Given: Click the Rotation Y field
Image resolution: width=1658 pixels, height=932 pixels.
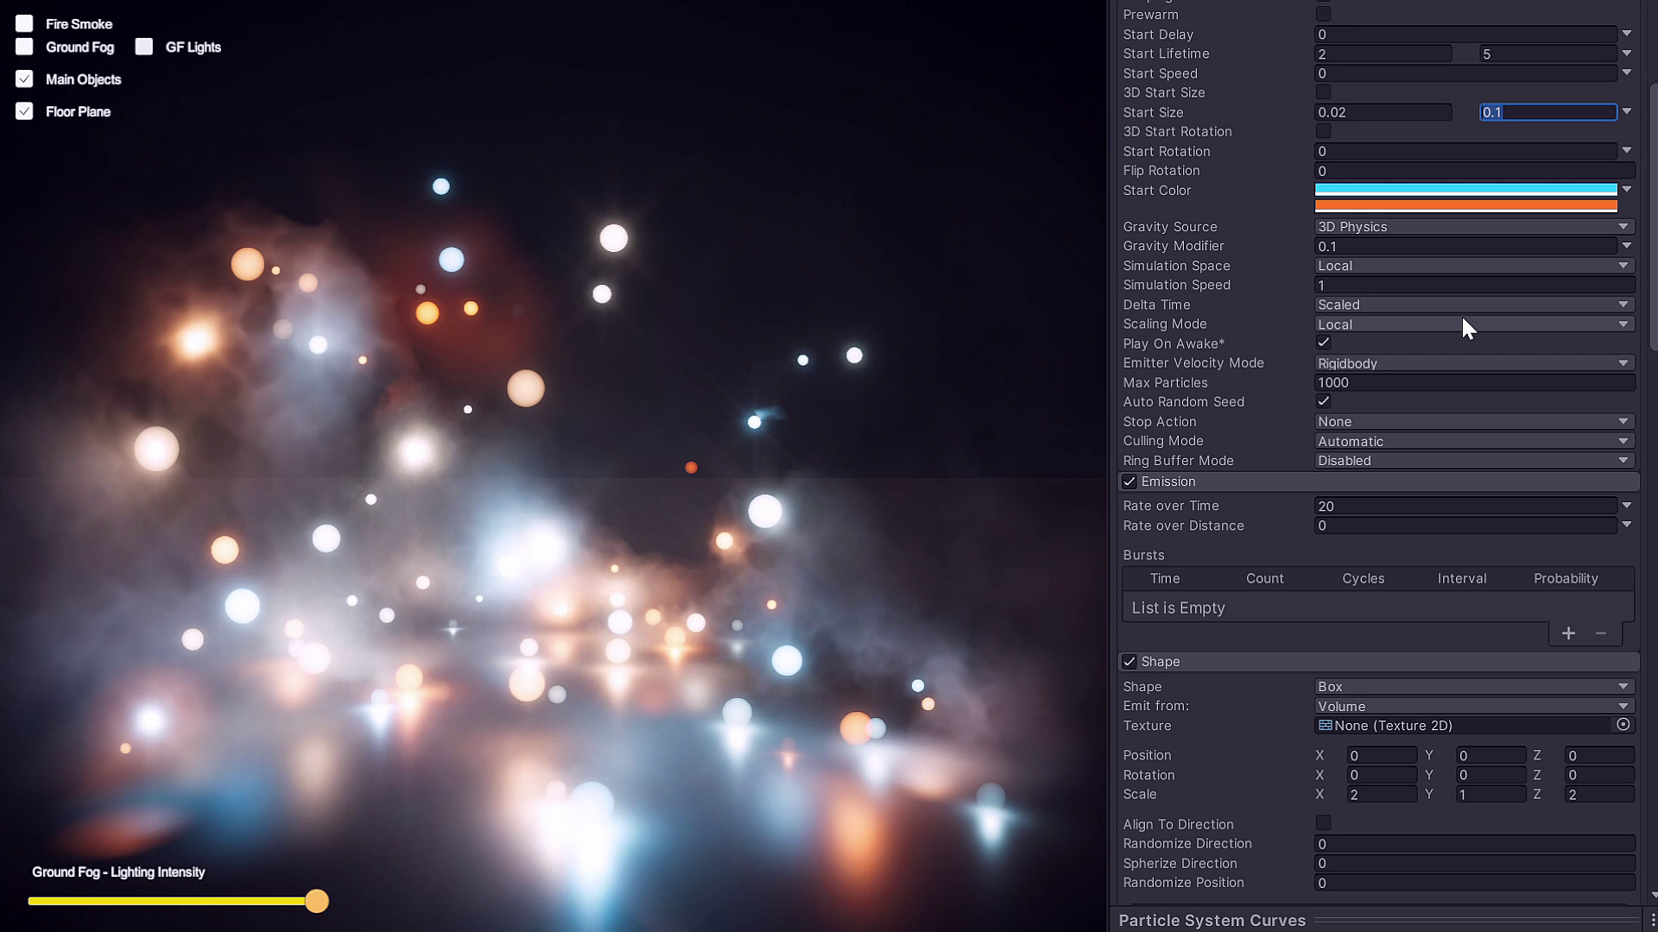Looking at the screenshot, I should (x=1490, y=775).
